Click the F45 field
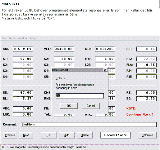The height and width of the screenshot is (150, 160). pos(146,77)
